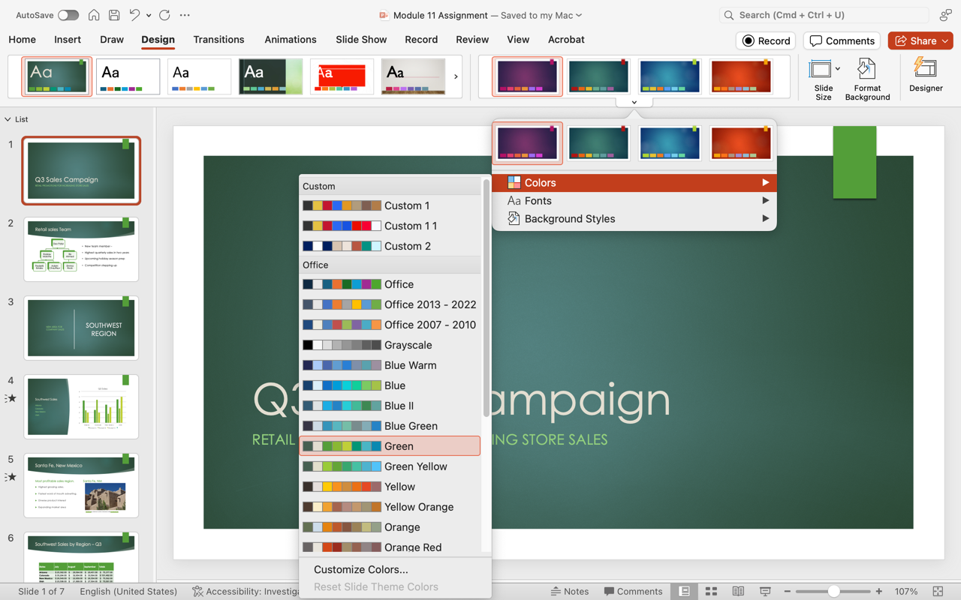This screenshot has height=600, width=961.
Task: Collapse the variants gallery chevron
Action: (x=634, y=102)
